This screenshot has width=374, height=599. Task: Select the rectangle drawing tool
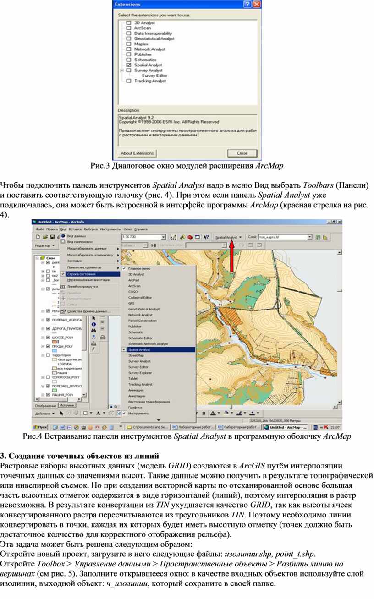tap(85, 413)
